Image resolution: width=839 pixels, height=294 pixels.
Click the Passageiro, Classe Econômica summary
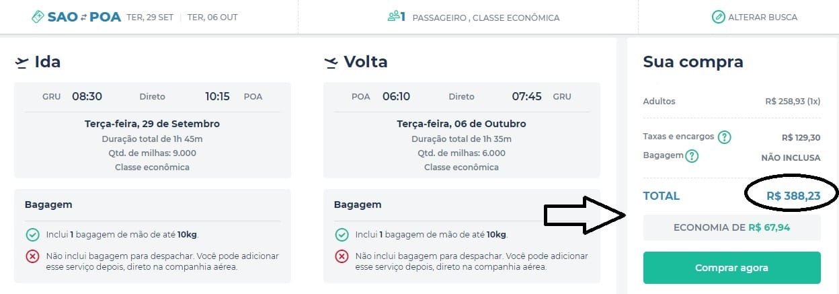coord(485,17)
